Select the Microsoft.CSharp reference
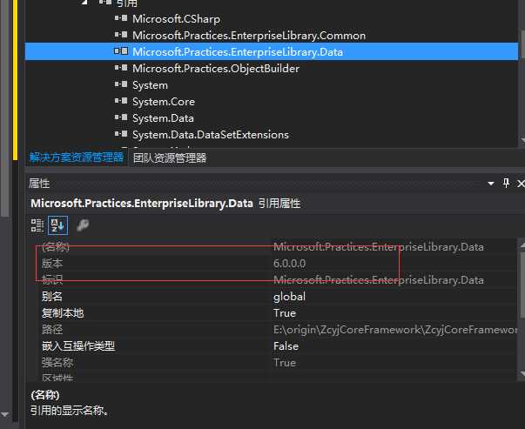This screenshot has height=429, width=525. [x=176, y=19]
